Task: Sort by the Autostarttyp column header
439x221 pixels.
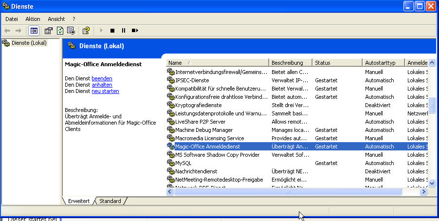Action: click(384, 63)
